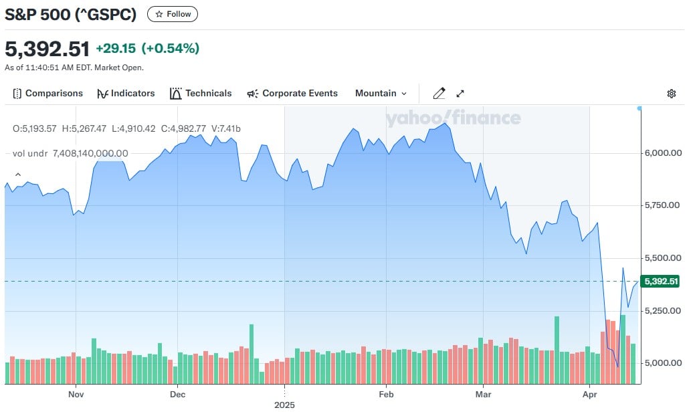Click the Nov label on the time axis
The image size is (697, 412).
(76, 395)
